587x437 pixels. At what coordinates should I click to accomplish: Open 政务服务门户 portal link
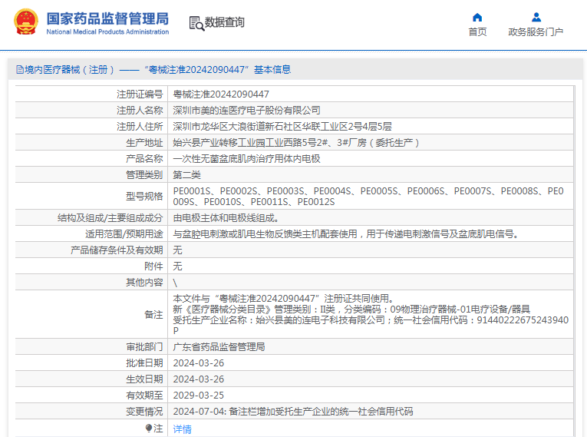click(536, 31)
